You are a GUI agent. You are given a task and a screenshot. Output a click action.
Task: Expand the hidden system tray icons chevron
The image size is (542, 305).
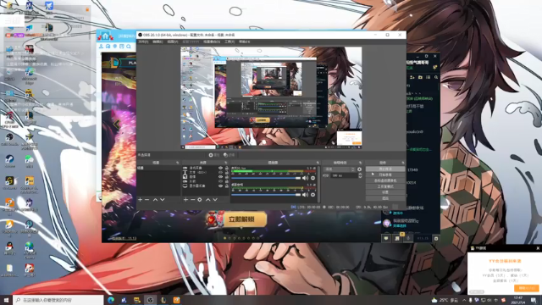[x=464, y=300]
